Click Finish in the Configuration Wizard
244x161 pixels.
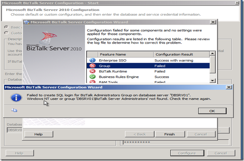tap(170, 134)
